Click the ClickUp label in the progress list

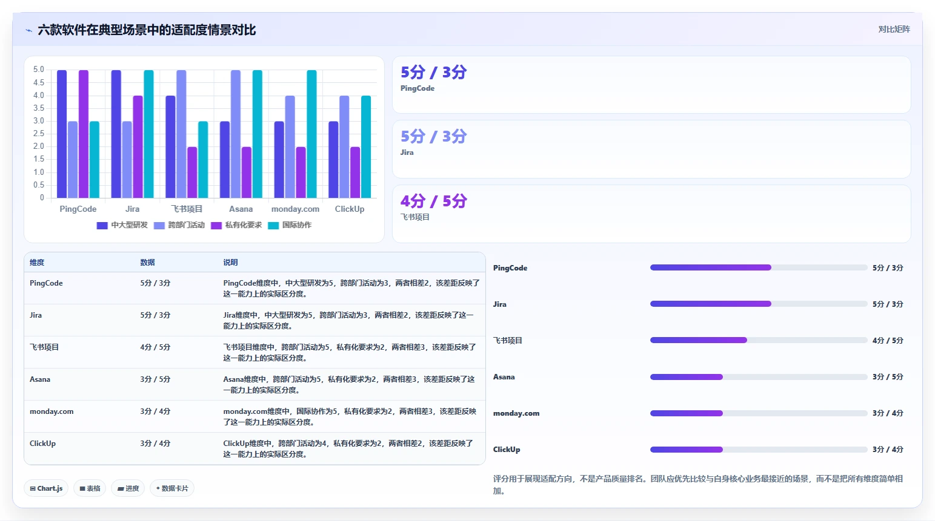click(507, 450)
